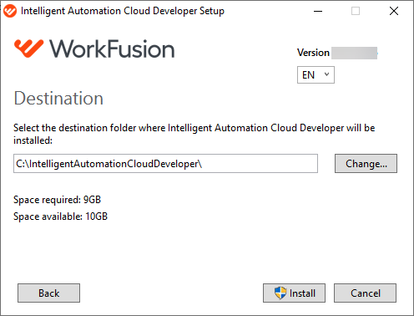The width and height of the screenshot is (414, 316).
Task: Click the 'Select the destination folder' instruction text
Action: pos(194,134)
